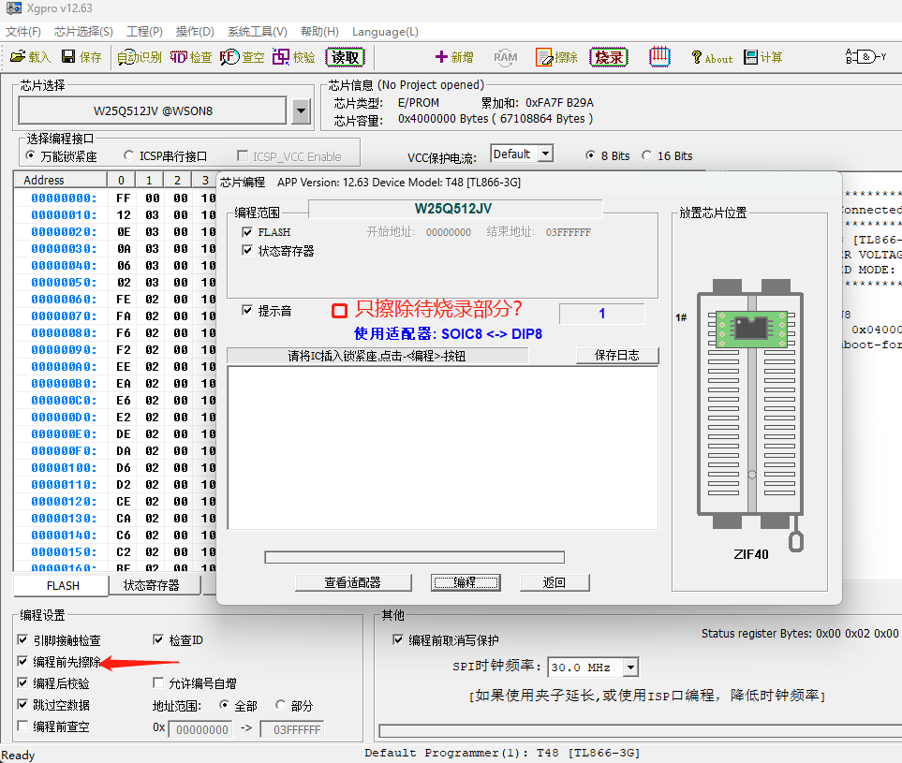This screenshot has width=902, height=763.
Task: Uncheck the 状态寄存器 checkbox in the dialog
Action: (247, 251)
